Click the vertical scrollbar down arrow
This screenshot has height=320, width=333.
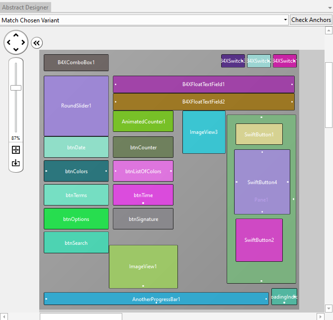329,308
